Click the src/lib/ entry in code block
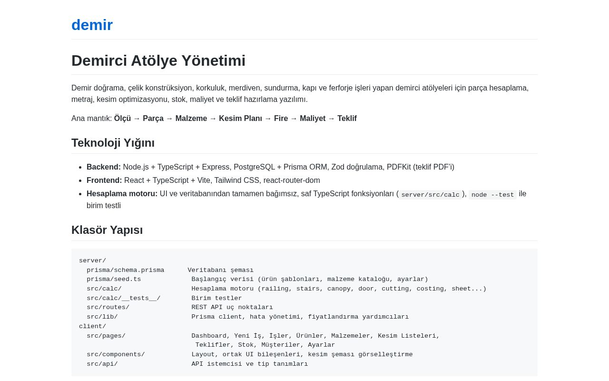Image resolution: width=609 pixels, height=381 pixels. click(102, 317)
